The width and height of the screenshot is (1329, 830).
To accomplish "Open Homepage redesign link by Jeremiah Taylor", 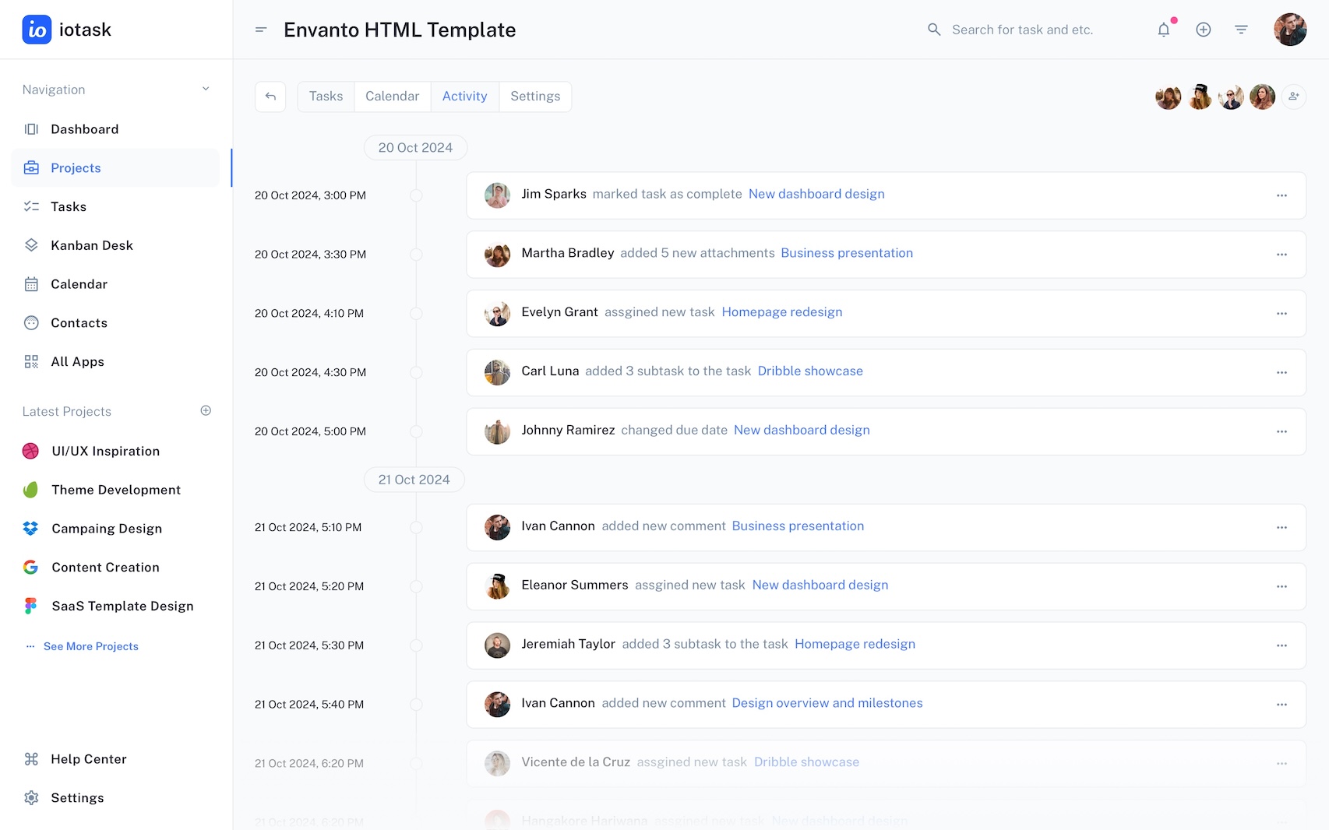I will click(855, 644).
